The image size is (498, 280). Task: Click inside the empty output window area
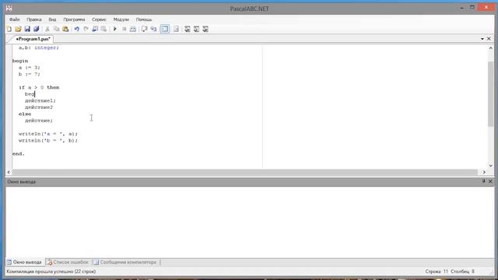[250, 222]
